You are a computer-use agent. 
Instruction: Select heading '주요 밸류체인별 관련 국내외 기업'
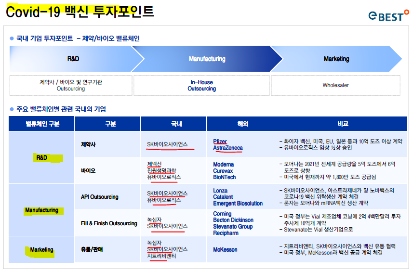tap(61, 109)
